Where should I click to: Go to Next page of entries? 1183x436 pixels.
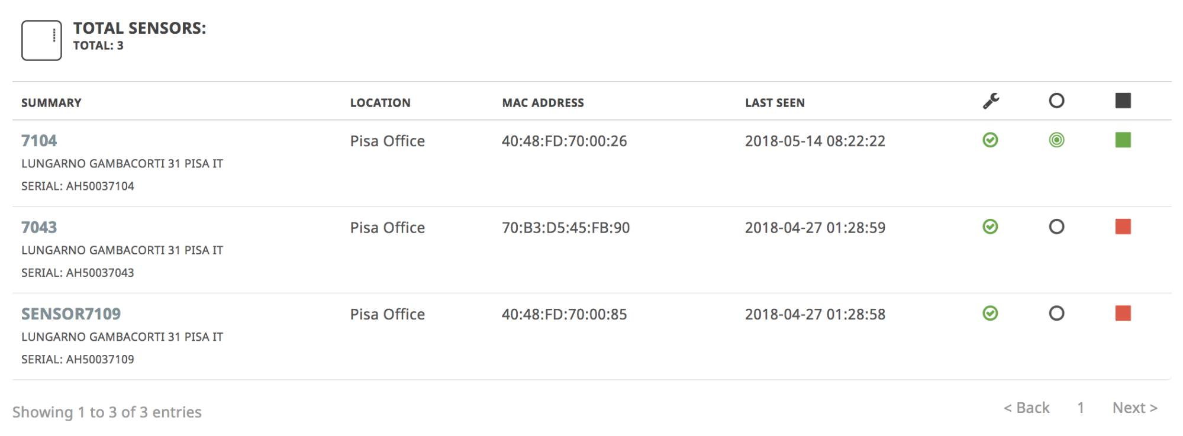(x=1134, y=408)
